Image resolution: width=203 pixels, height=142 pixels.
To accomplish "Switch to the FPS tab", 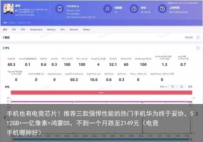I will [14, 29].
